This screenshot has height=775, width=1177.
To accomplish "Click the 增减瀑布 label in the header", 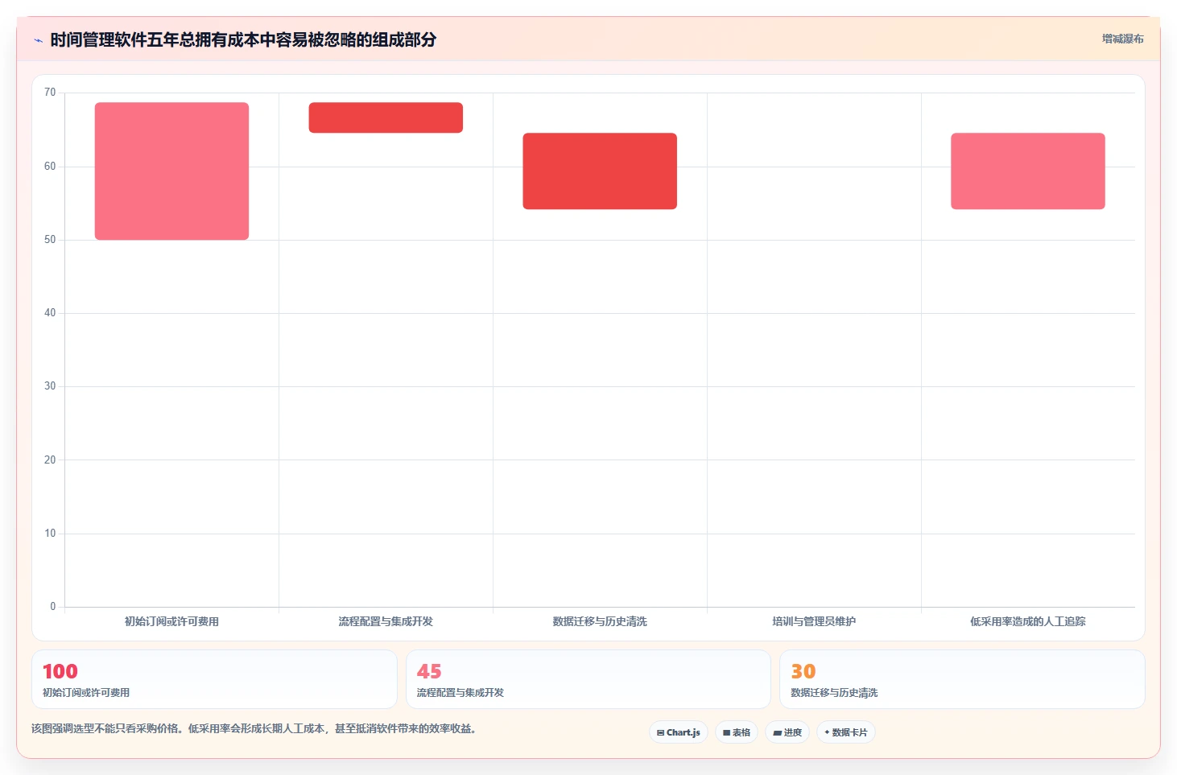I will pos(1122,39).
